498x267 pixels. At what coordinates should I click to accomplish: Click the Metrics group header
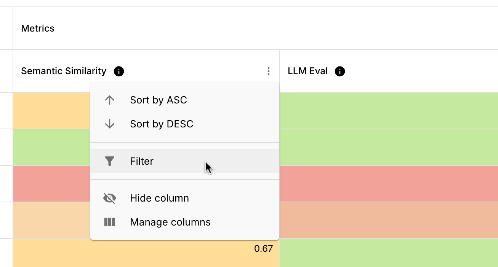[38, 29]
